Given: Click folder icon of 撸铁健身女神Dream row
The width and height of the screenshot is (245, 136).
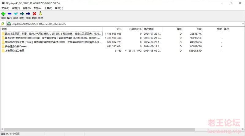Looking at the screenshot, I should [x=3, y=46].
